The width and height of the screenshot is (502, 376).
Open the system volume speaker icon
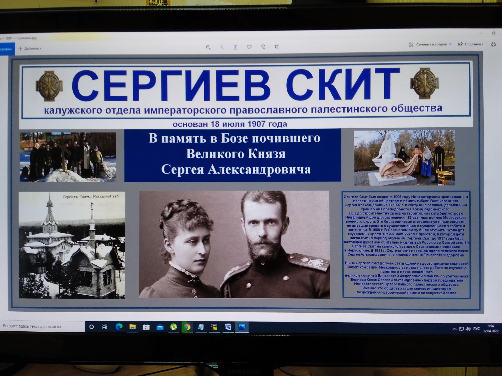[x=468, y=329]
